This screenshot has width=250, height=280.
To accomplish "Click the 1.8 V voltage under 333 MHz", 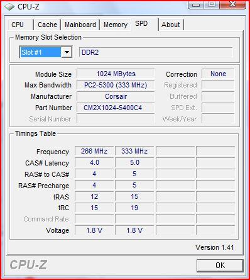I will [x=134, y=230].
